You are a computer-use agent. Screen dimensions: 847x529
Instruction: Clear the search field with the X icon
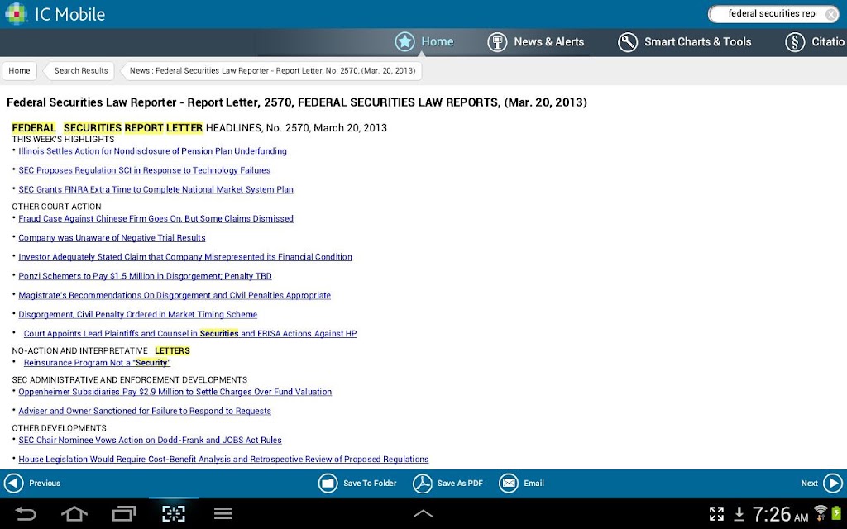pyautogui.click(x=831, y=15)
